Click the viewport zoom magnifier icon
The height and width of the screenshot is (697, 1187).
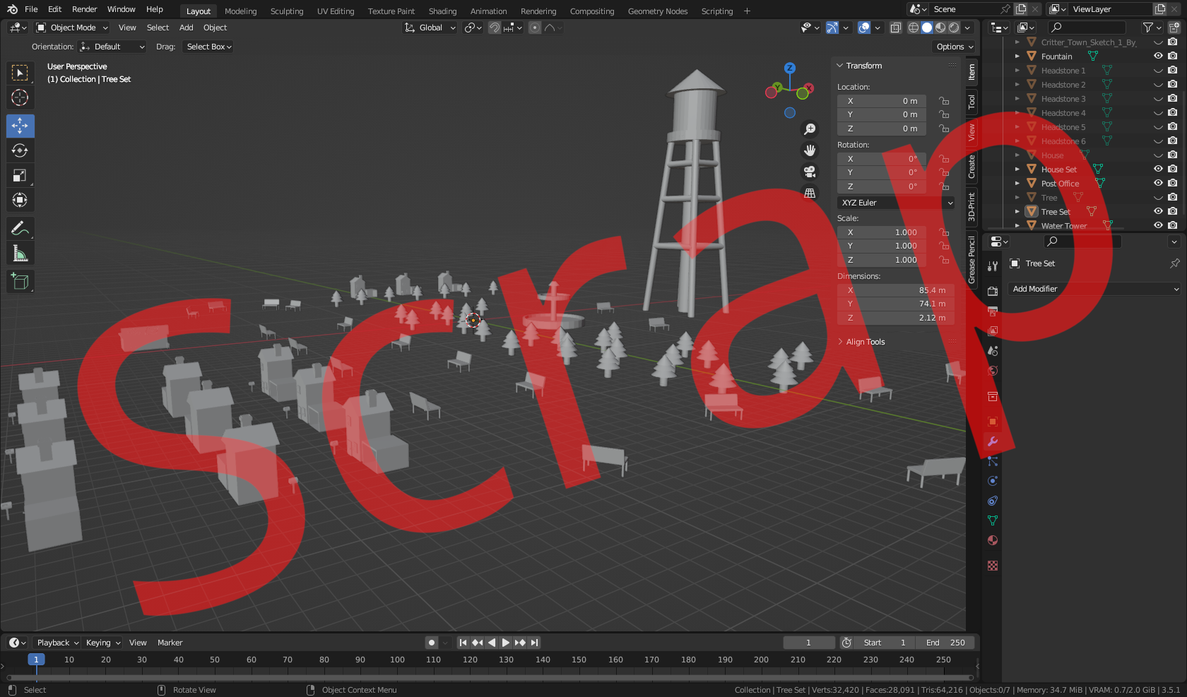810,129
